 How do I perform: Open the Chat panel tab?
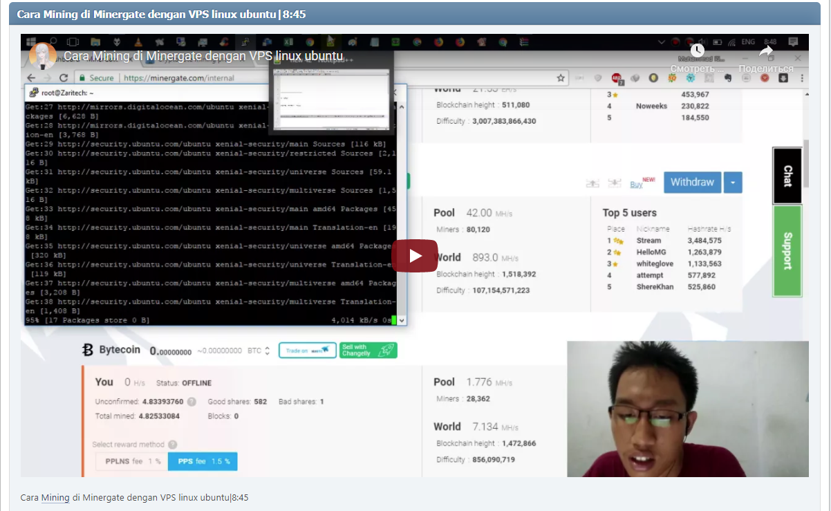pos(787,175)
